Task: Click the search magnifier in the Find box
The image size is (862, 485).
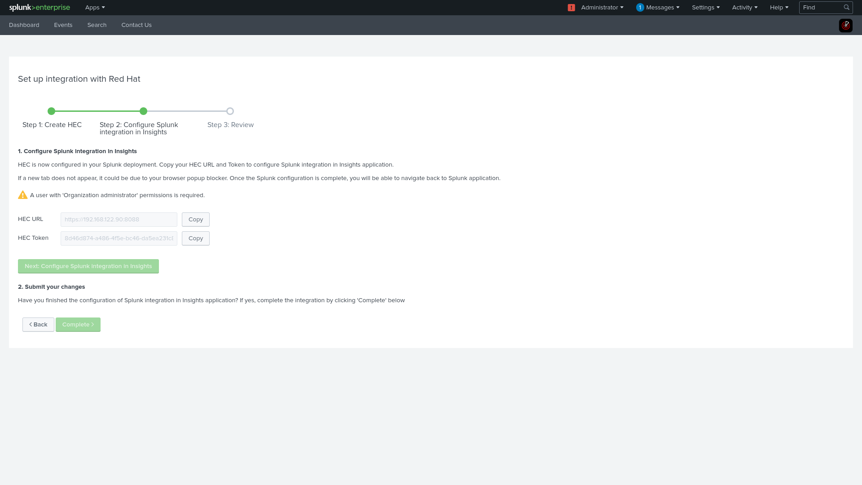Action: pos(846,7)
